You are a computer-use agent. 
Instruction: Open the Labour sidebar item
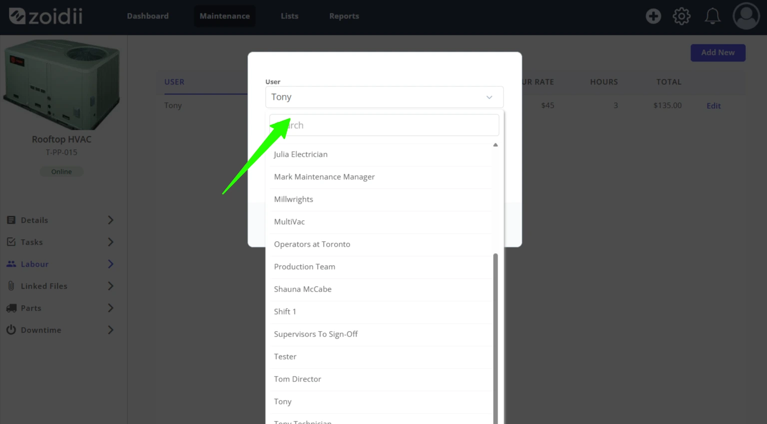(60, 264)
